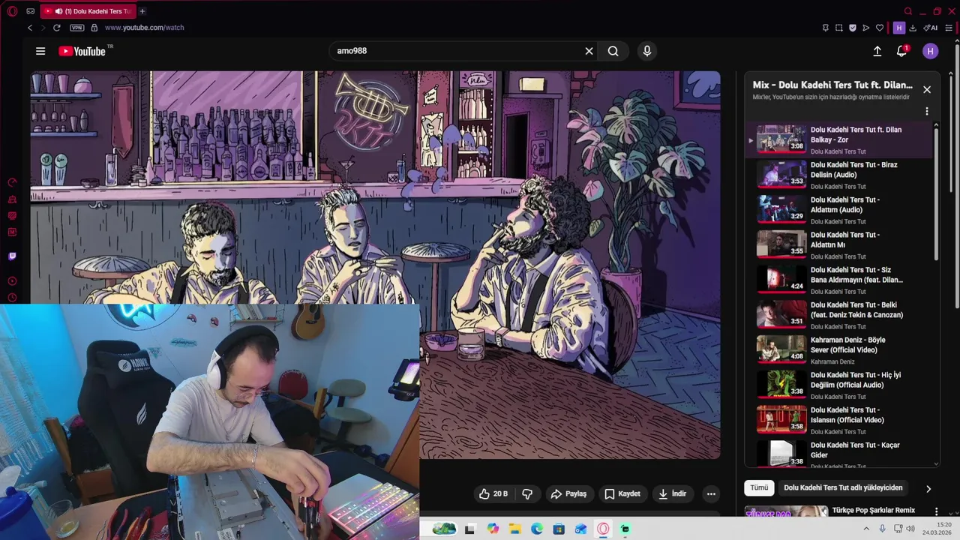Screen dimensions: 960x540
Task: Open Microsoft Store from taskbar
Action: point(559,529)
